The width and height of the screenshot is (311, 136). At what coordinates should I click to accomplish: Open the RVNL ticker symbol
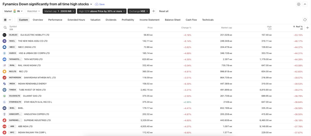[x=12, y=65]
